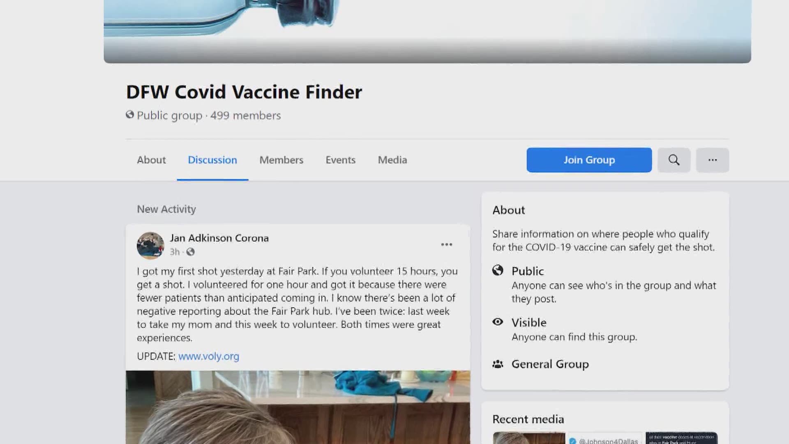789x444 pixels.
Task: Click the Public globe icon in About panel
Action: [498, 270]
